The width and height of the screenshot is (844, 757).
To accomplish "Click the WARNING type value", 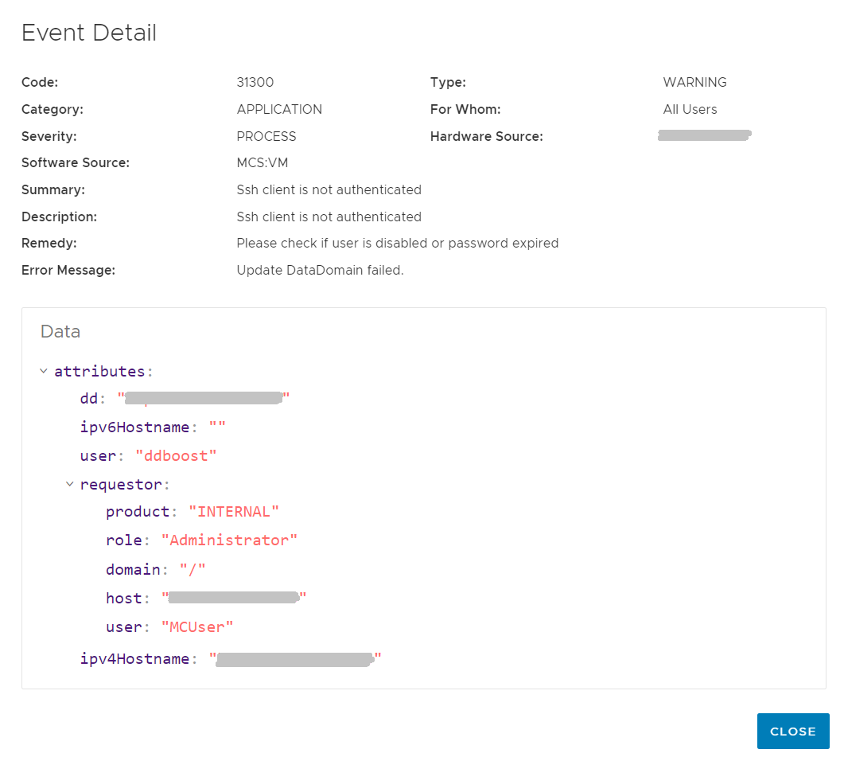I will 694,82.
